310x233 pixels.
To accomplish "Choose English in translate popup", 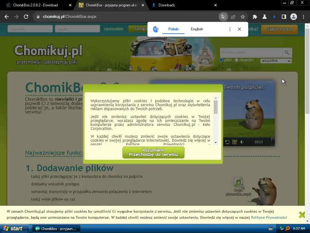I will [x=197, y=29].
